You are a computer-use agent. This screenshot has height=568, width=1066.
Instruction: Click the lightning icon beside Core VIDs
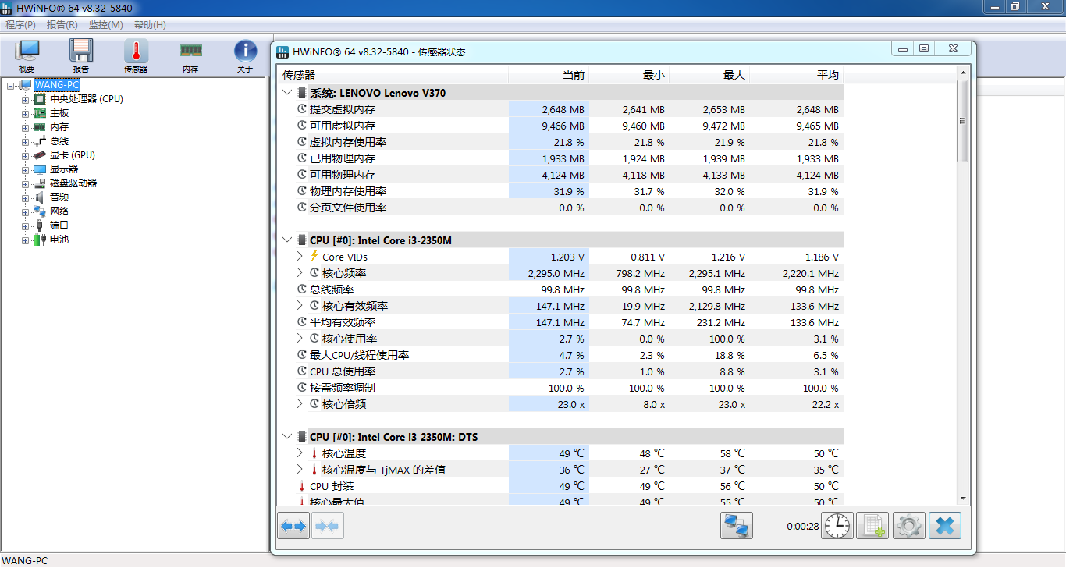click(314, 256)
